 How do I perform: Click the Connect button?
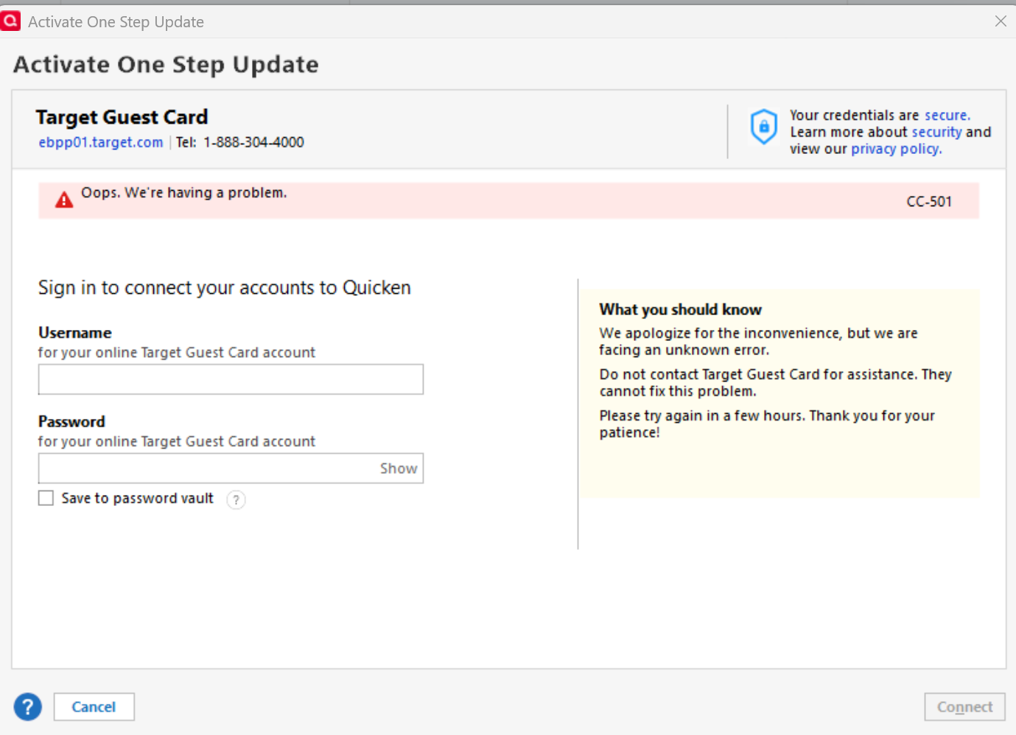pos(964,707)
